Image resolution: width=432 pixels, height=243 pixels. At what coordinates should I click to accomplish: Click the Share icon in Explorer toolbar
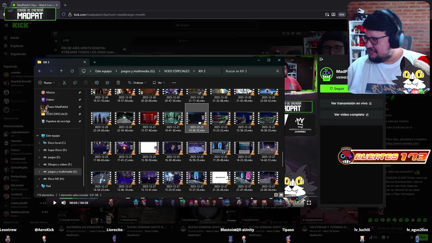(x=107, y=83)
